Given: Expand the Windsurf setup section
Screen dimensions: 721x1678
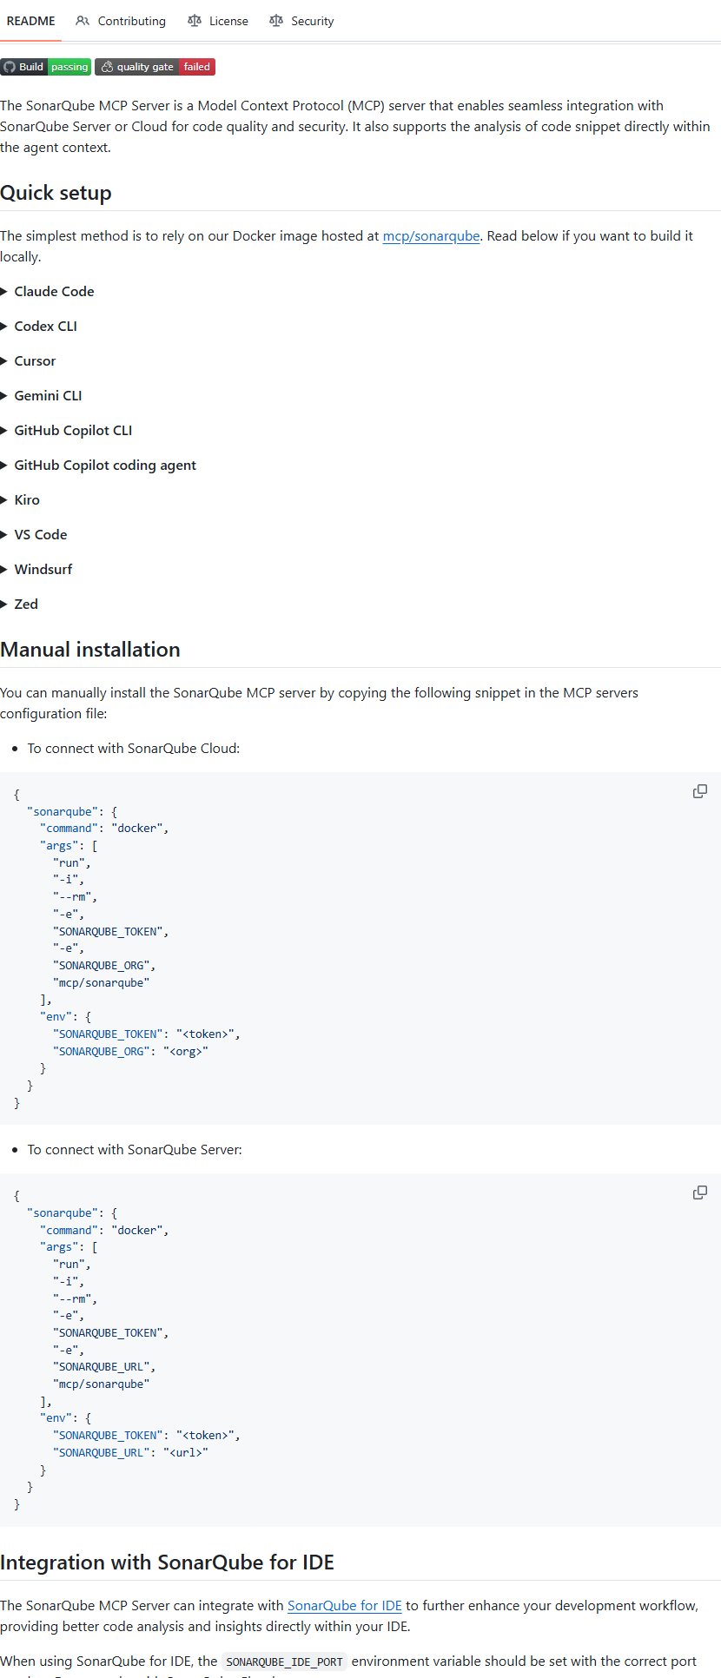Looking at the screenshot, I should coord(43,570).
